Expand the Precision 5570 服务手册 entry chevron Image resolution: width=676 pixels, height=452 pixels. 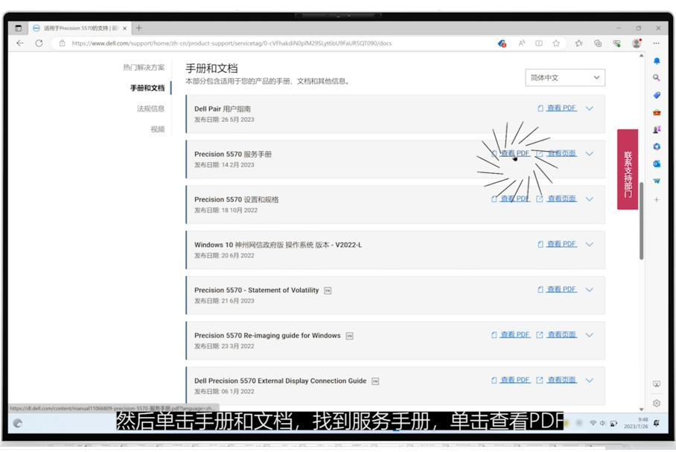pos(589,154)
